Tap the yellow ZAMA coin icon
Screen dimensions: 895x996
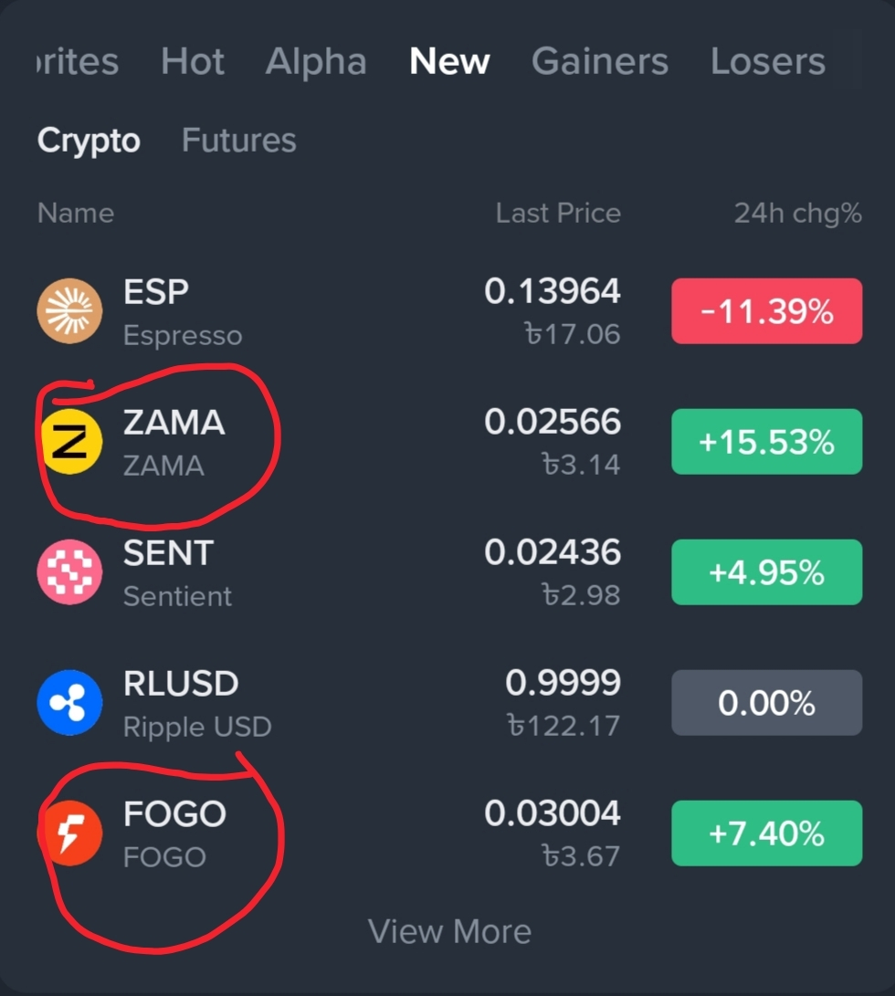[x=72, y=442]
